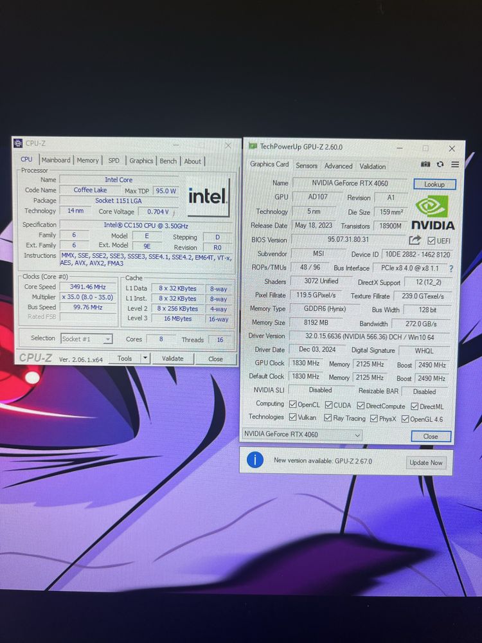482x643 pixels.
Task: Click the Validate button in CPU-Z
Action: (172, 358)
